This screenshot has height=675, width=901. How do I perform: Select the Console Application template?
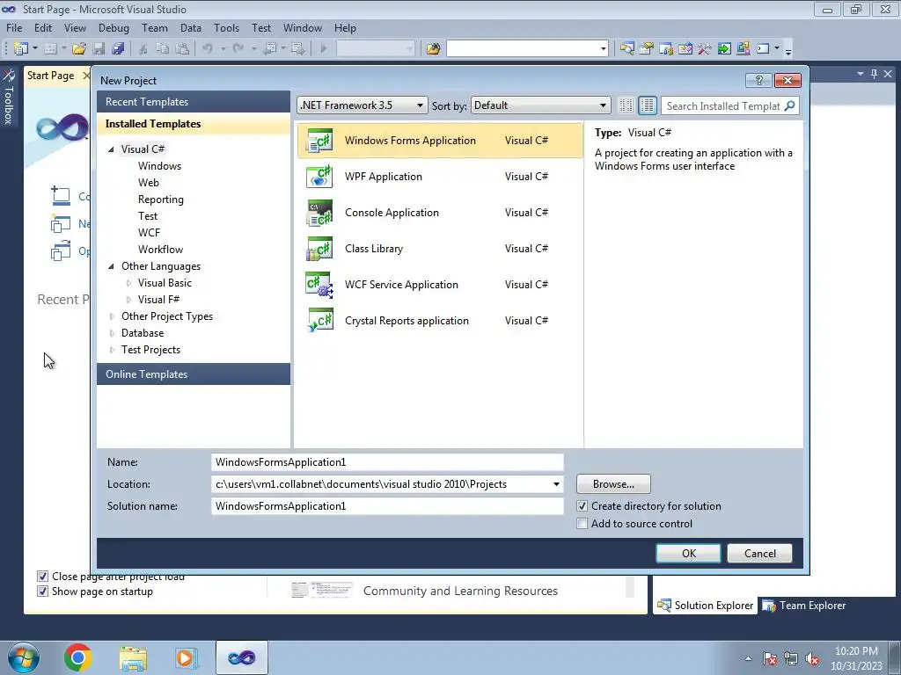[x=440, y=213]
